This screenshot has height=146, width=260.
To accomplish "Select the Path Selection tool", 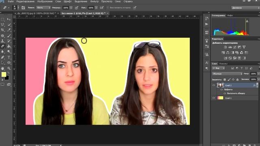I will coord(2,62).
